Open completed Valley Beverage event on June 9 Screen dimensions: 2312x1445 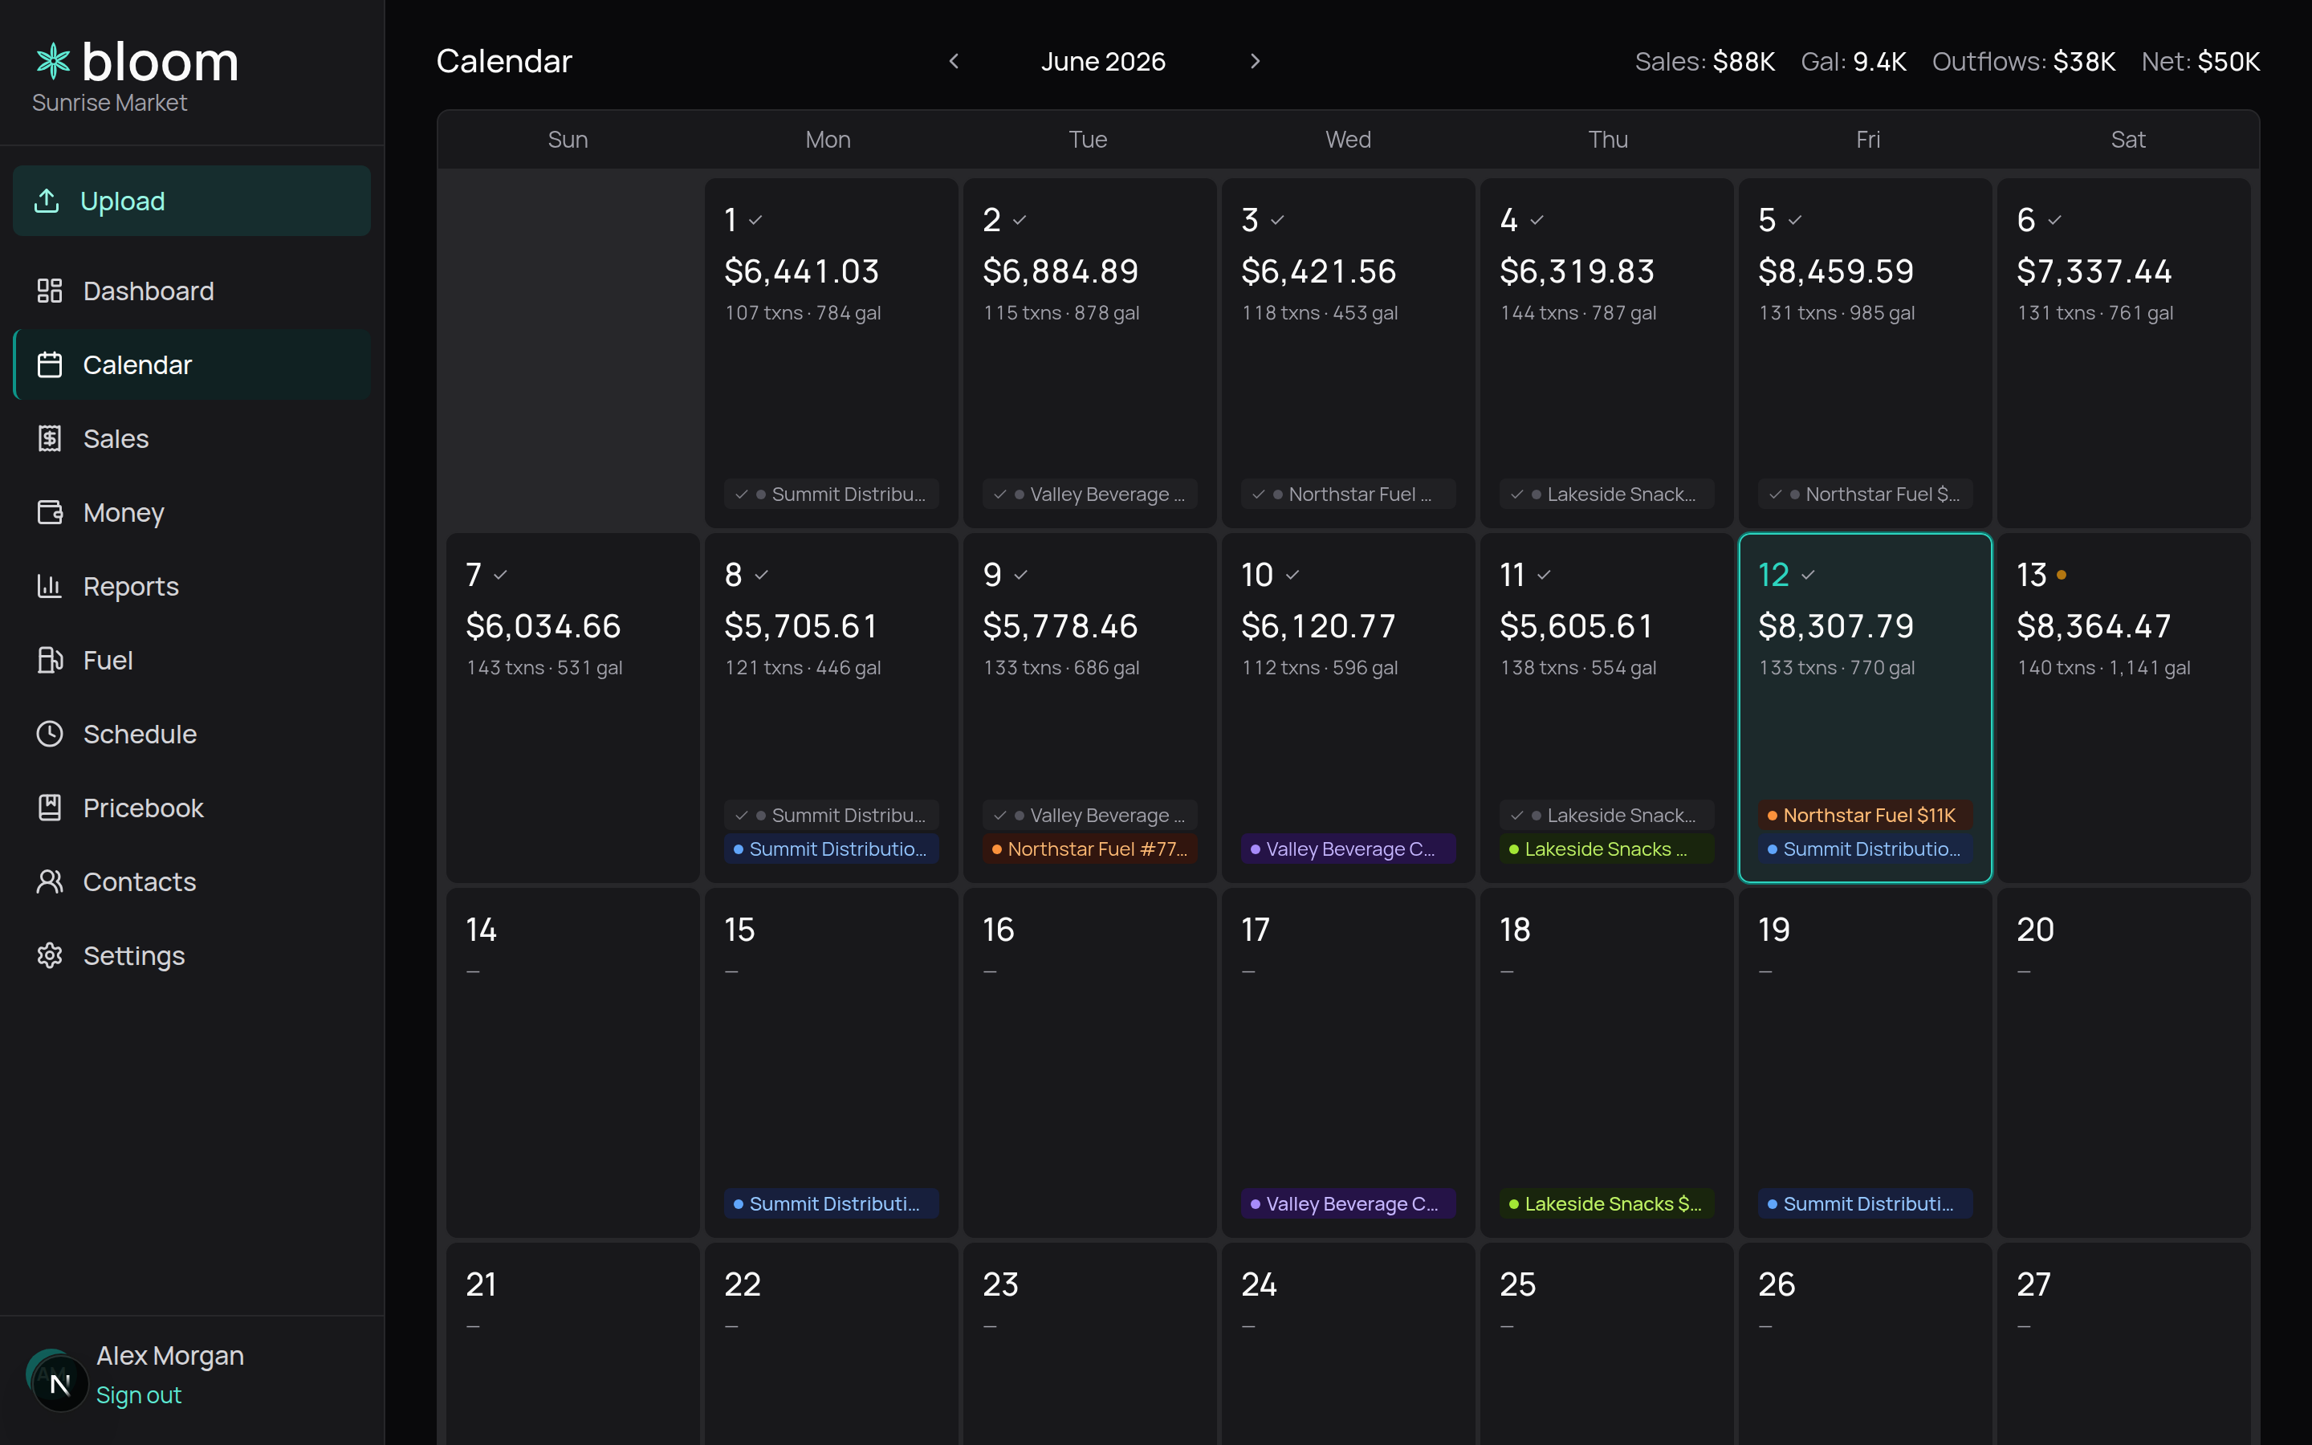[1090, 815]
